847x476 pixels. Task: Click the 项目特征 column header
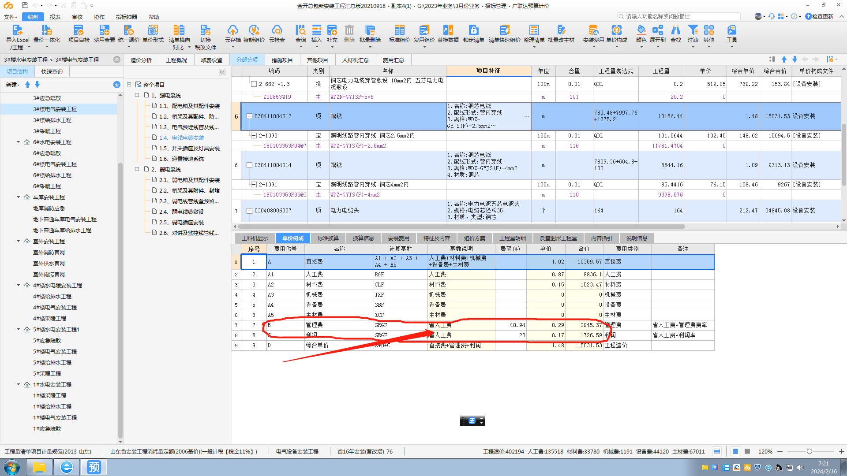click(x=488, y=71)
